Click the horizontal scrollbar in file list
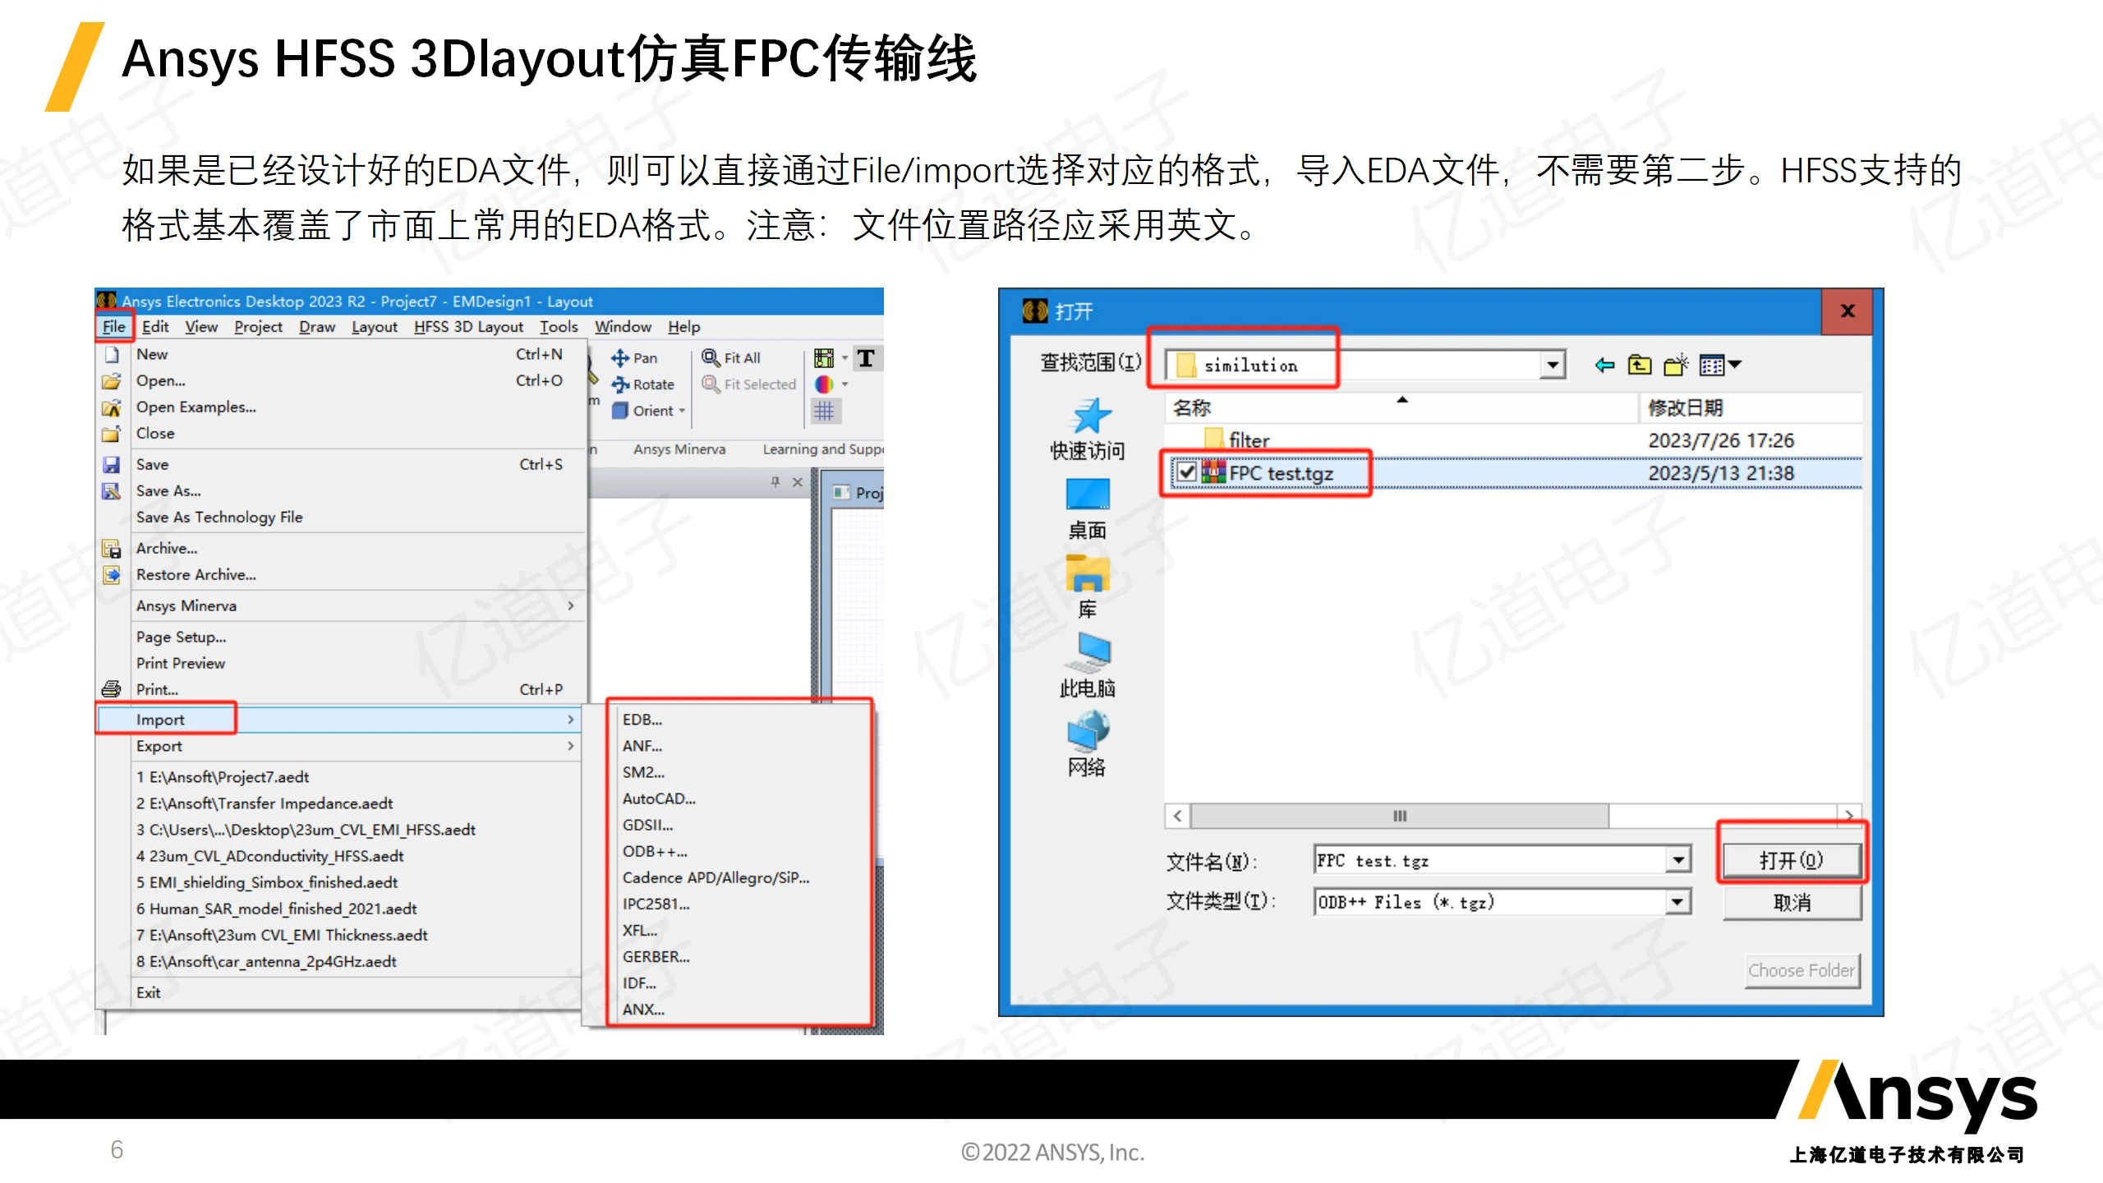The width and height of the screenshot is (2103, 1183). (1399, 816)
